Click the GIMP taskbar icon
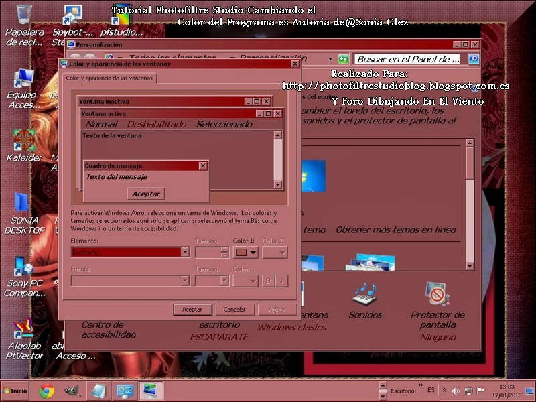536x402 pixels. (72, 391)
